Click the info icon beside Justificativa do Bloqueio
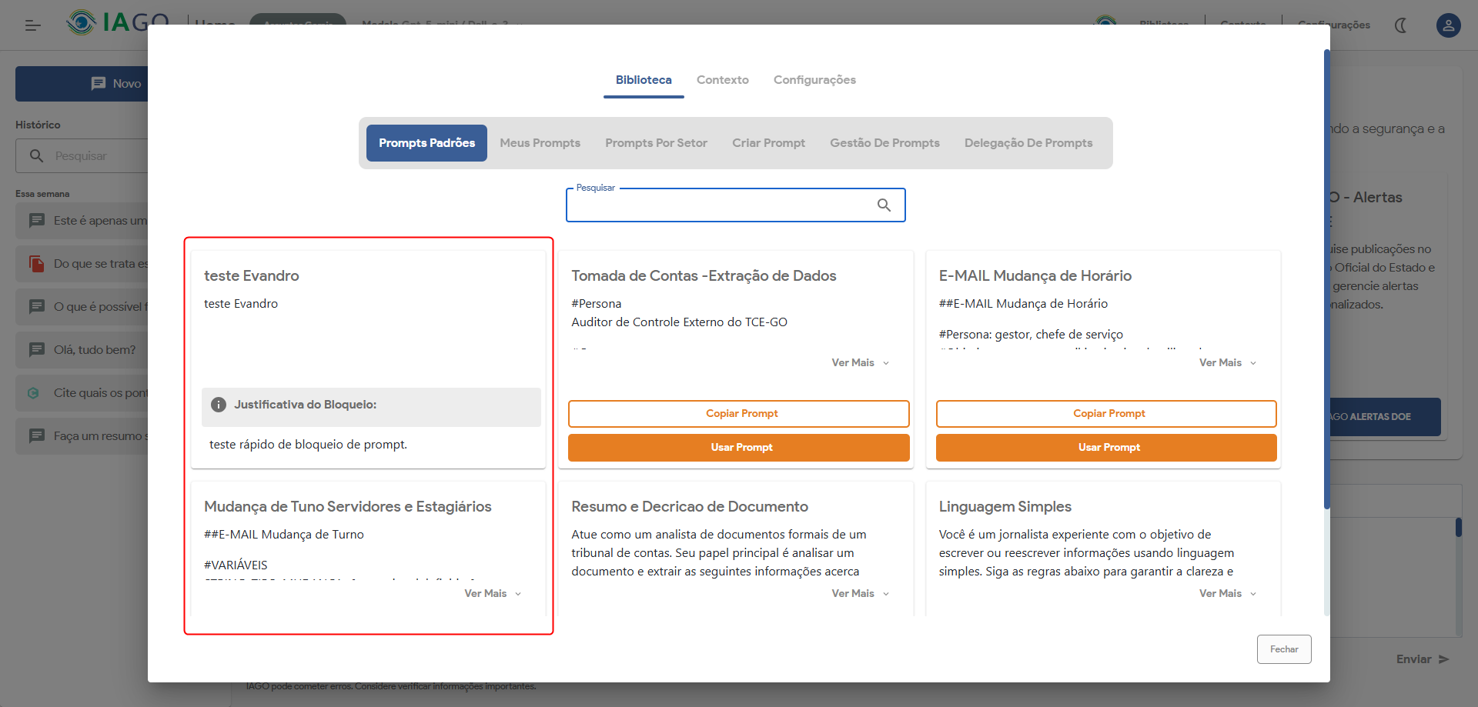Viewport: 1478px width, 707px height. click(x=219, y=405)
